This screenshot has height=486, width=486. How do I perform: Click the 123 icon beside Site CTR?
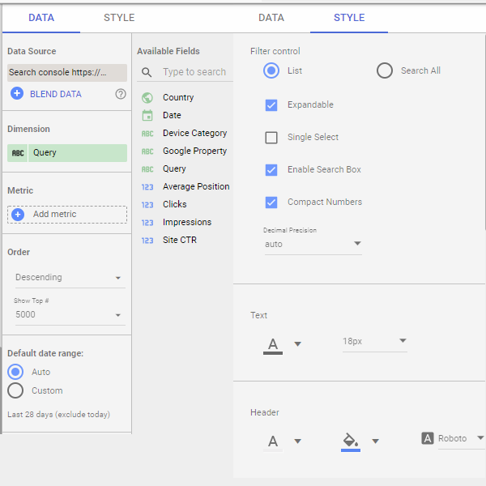pyautogui.click(x=147, y=241)
